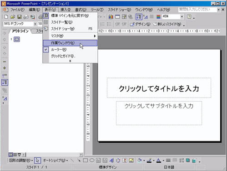The width and height of the screenshot is (227, 171).
Task: Click the 新しいスライド(N) button
Action: [x=167, y=24]
